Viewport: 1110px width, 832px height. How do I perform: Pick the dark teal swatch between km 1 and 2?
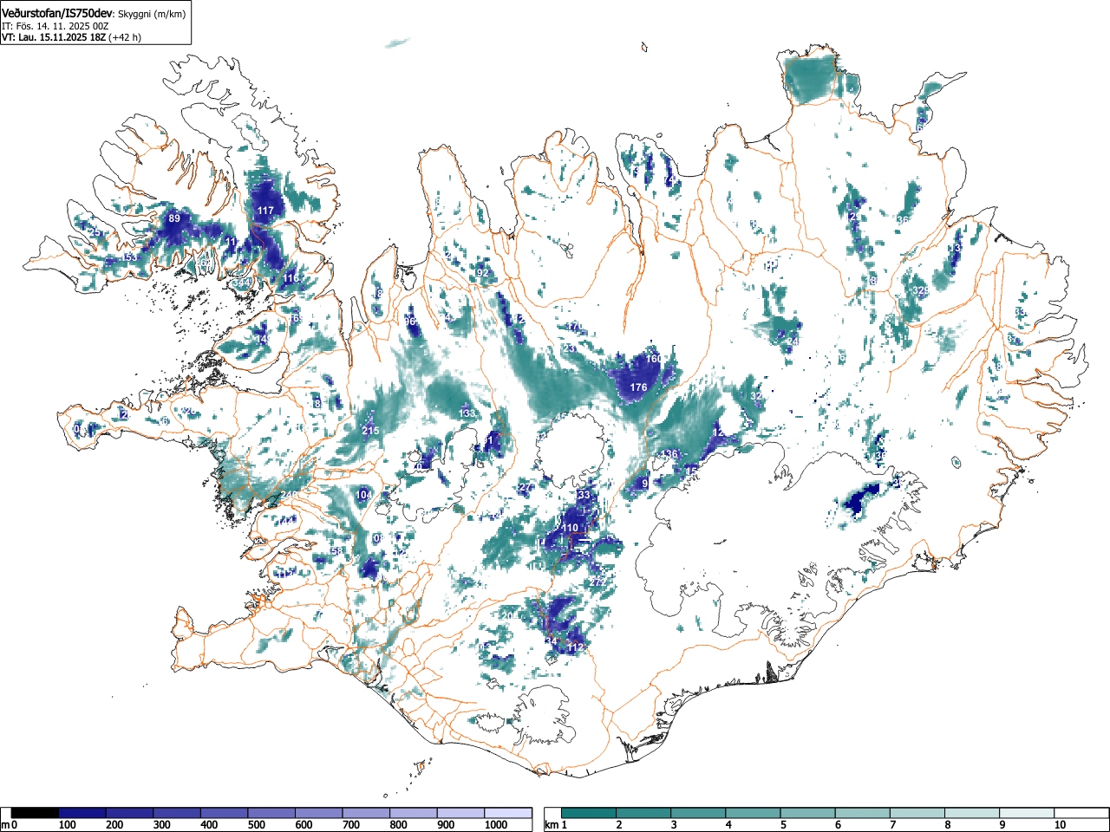(589, 813)
